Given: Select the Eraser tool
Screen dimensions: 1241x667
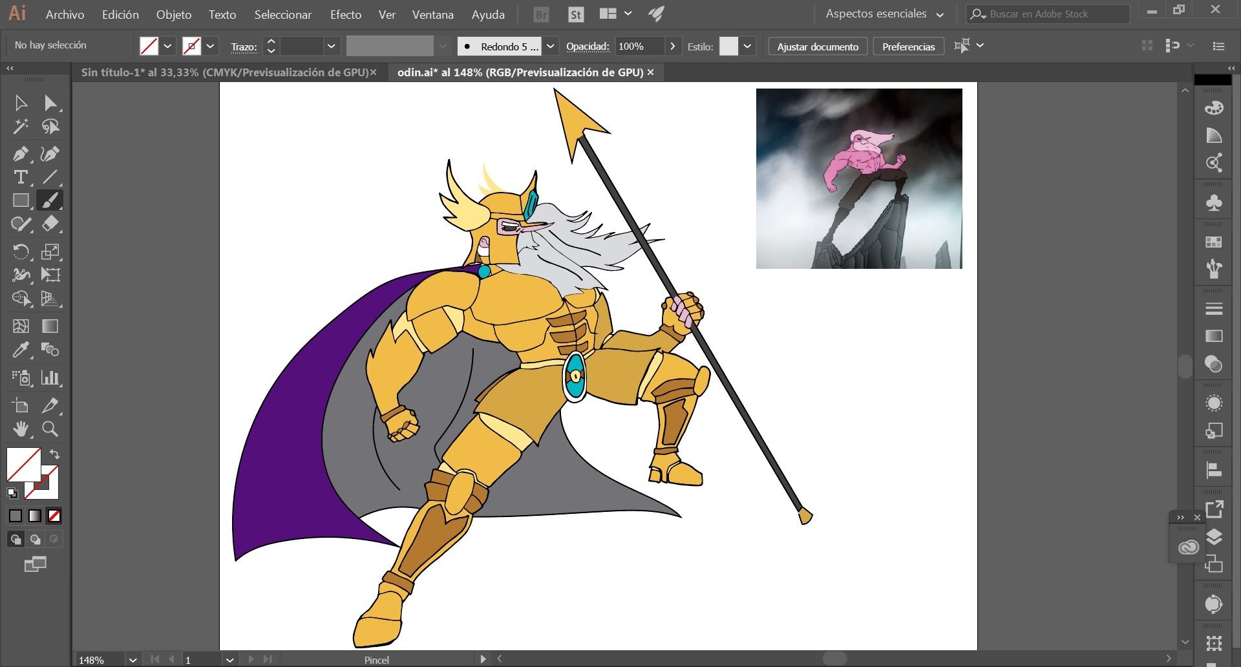Looking at the screenshot, I should coord(50,224).
